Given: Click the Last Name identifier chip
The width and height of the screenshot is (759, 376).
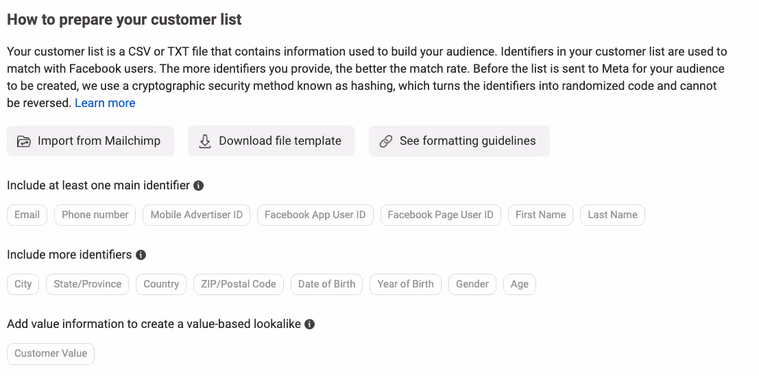Looking at the screenshot, I should [612, 215].
